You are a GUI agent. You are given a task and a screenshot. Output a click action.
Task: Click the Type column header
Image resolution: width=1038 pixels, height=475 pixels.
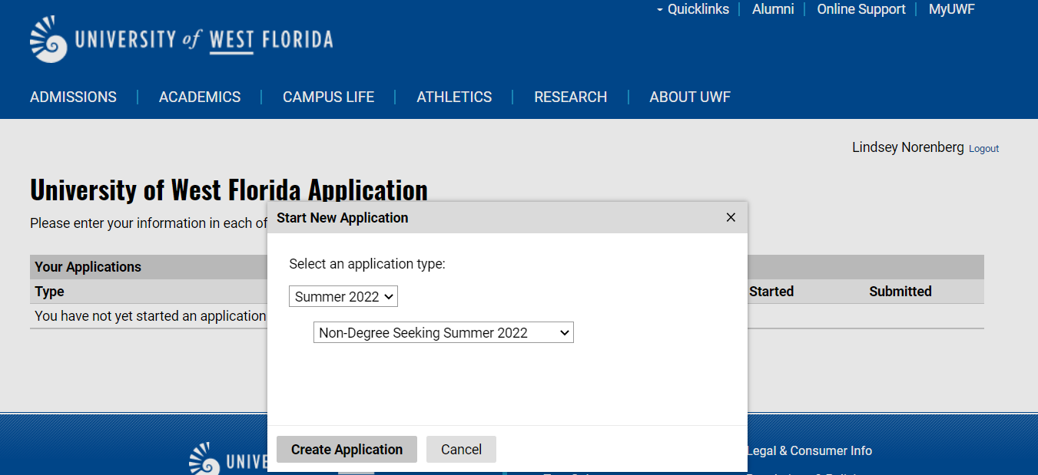click(x=49, y=292)
